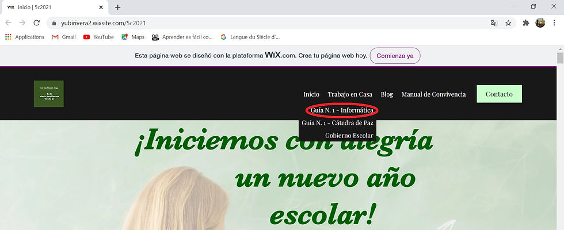Open the Chrome profile avatar
Viewport: 564px width, 230px height.
(x=540, y=23)
